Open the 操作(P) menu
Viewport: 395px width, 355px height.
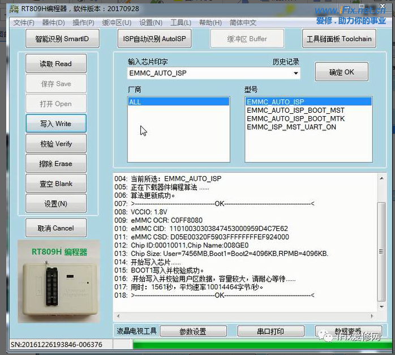click(x=83, y=23)
